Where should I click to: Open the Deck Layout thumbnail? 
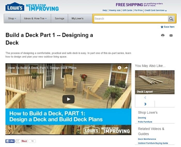coord(155,82)
